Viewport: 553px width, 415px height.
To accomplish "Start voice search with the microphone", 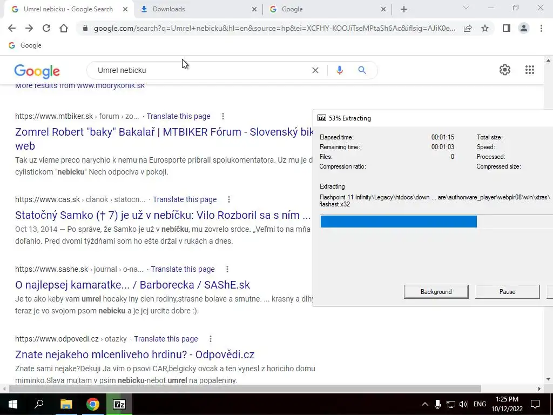I will [339, 70].
